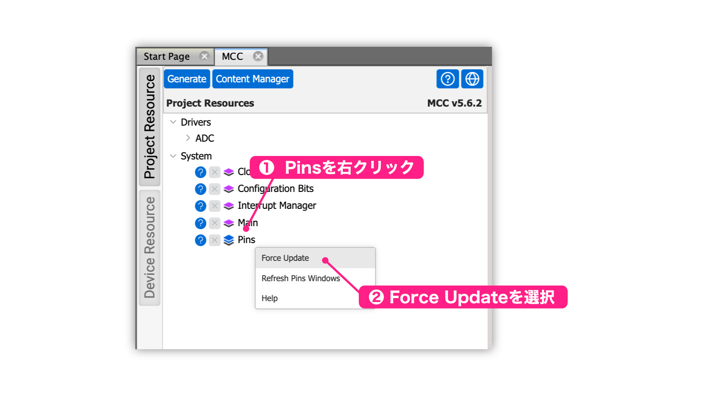
Task: Select the Configuration Bits item
Action: (276, 188)
